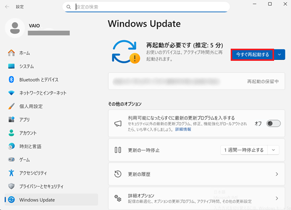Open アプリ settings page
The width and height of the screenshot is (291, 210).
[x=51, y=120]
